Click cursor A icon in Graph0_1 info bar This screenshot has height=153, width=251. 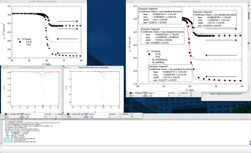[x=130, y=93]
